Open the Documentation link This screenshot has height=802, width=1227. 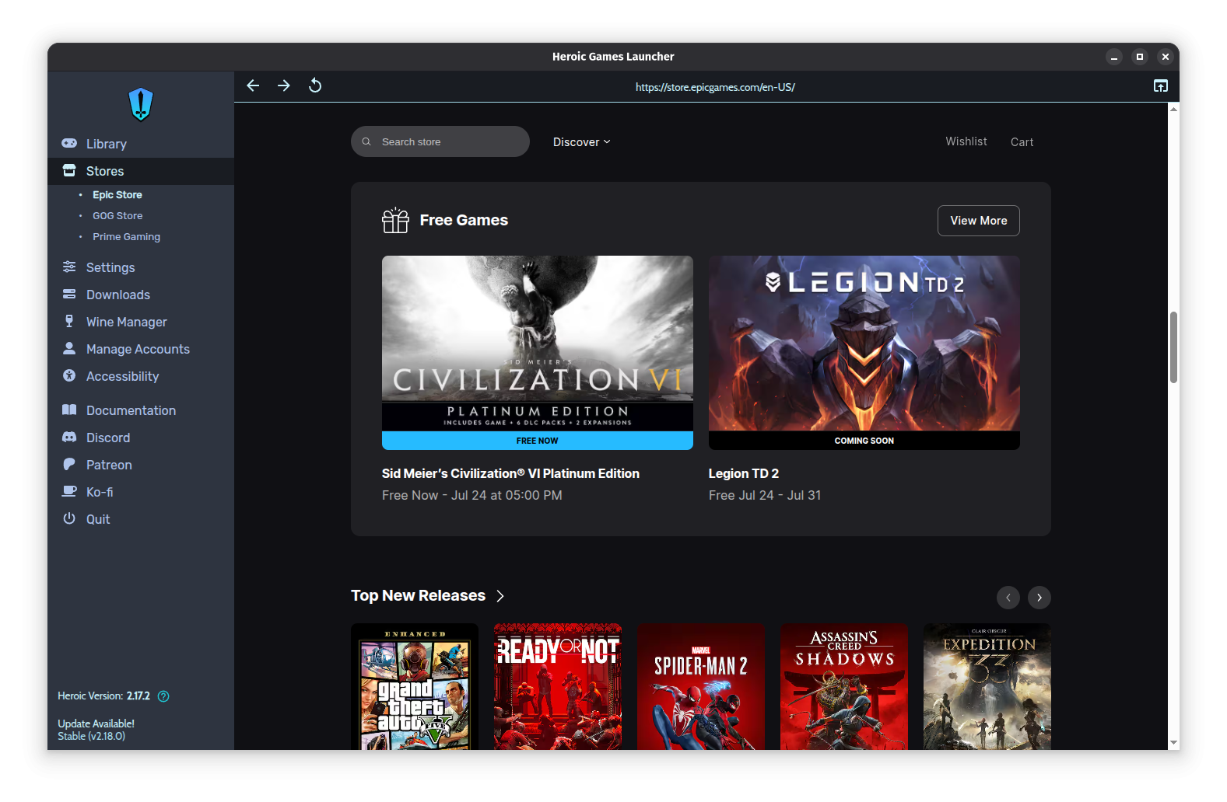(x=141, y=410)
